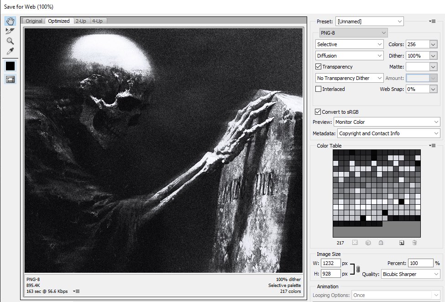Select the Slice Select tool
The width and height of the screenshot is (445, 302).
pos(10,31)
